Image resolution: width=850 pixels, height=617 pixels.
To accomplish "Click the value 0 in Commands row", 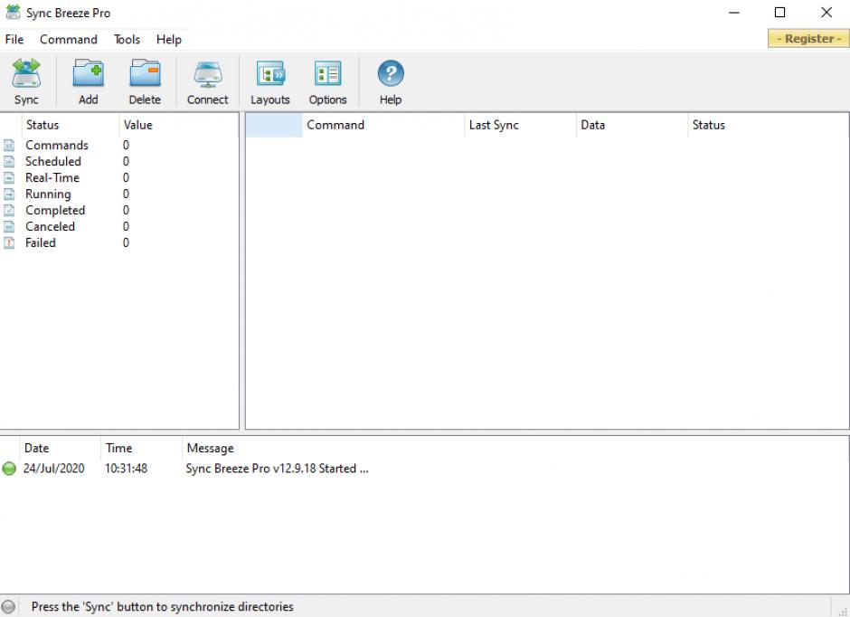I will (126, 146).
